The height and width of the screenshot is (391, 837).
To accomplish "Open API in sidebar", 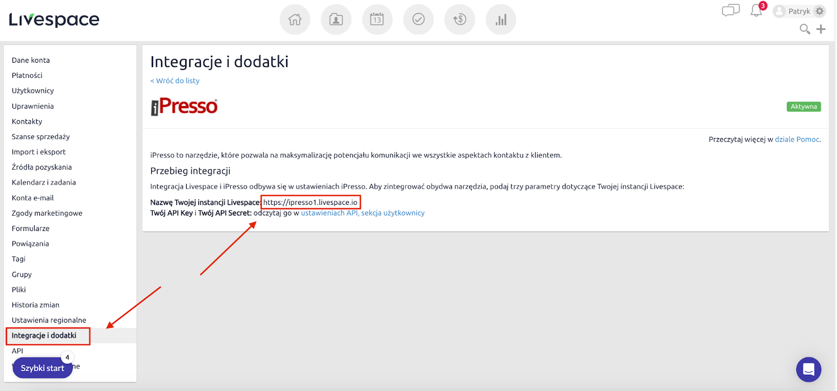I will (x=18, y=351).
